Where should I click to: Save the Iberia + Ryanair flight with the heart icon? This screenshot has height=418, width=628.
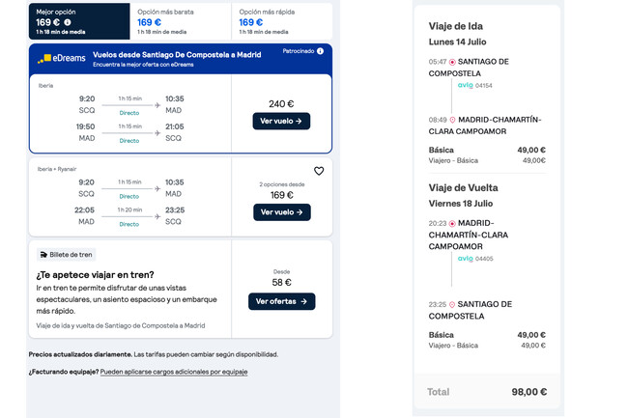tap(319, 171)
